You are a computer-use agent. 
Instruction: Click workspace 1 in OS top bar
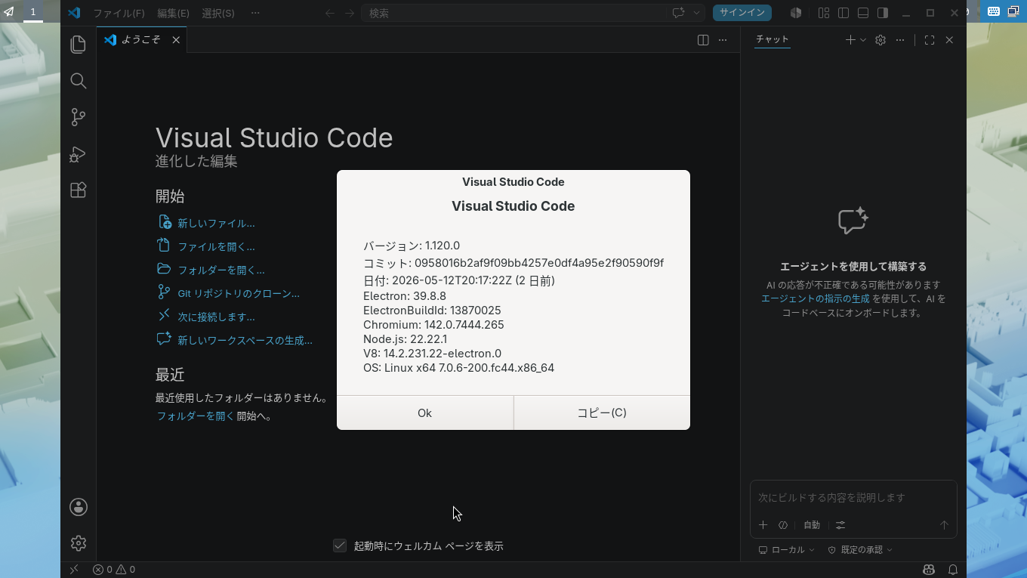click(32, 11)
